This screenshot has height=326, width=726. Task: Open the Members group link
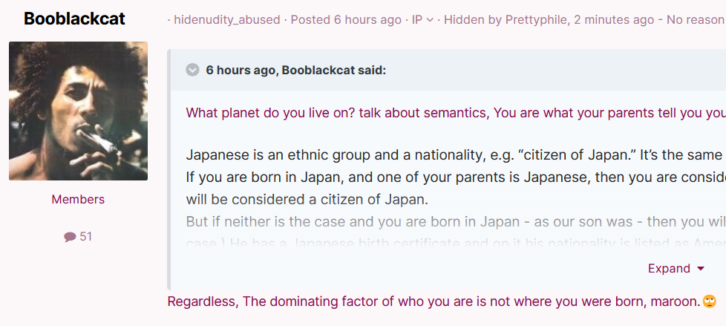coord(78,200)
